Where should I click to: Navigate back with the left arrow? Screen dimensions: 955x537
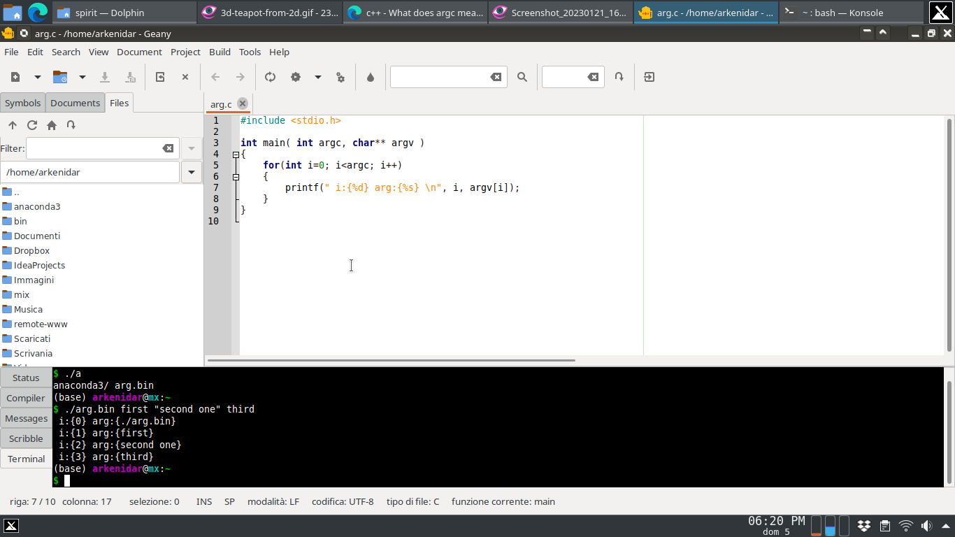(x=215, y=77)
